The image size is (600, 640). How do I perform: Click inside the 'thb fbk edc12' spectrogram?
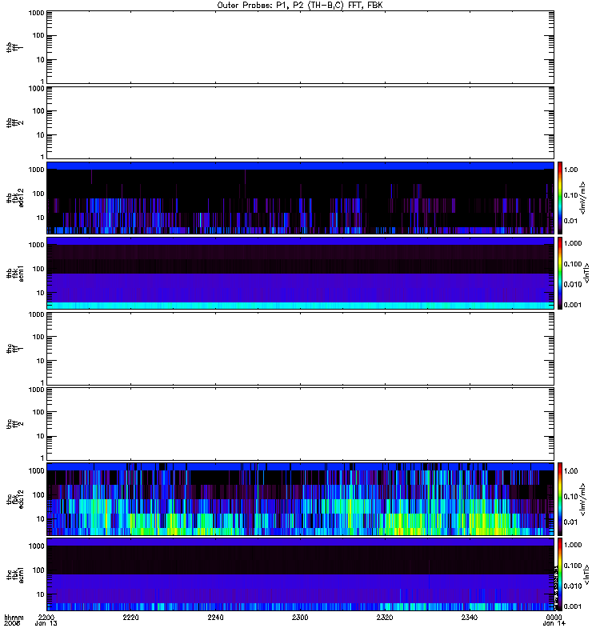(x=300, y=198)
